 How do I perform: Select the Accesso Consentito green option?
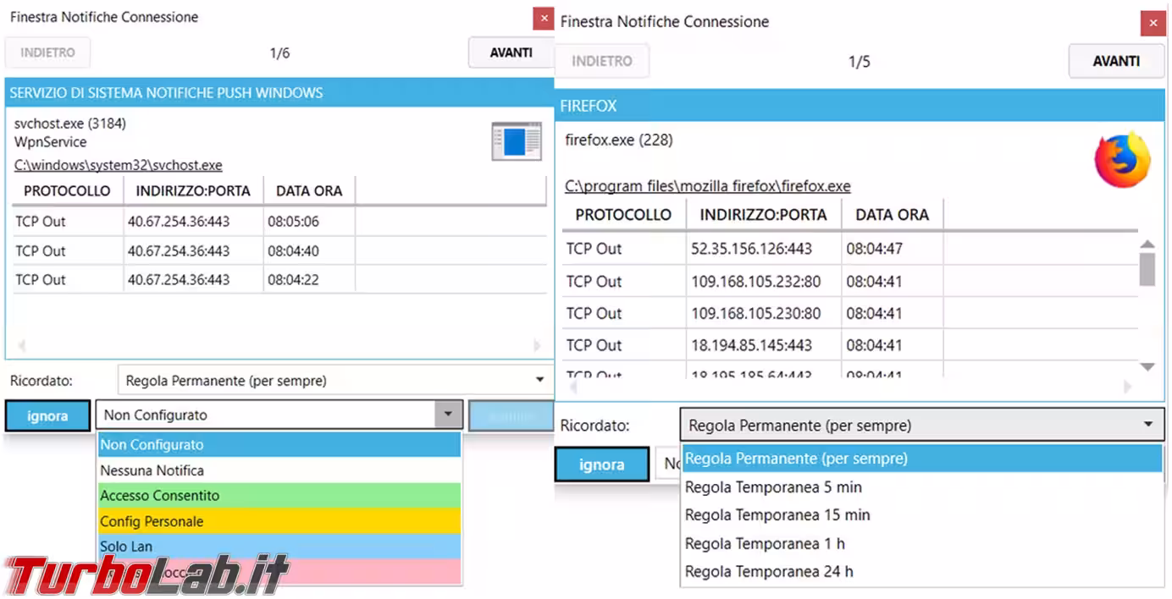point(279,496)
